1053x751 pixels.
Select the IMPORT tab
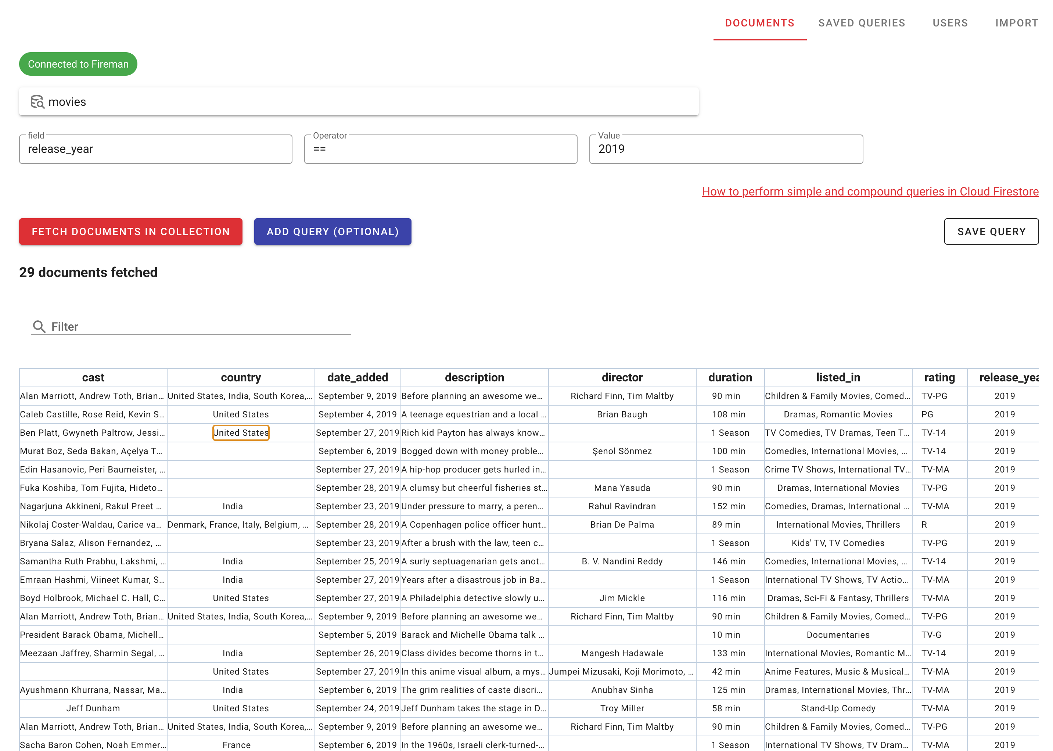coord(1017,23)
